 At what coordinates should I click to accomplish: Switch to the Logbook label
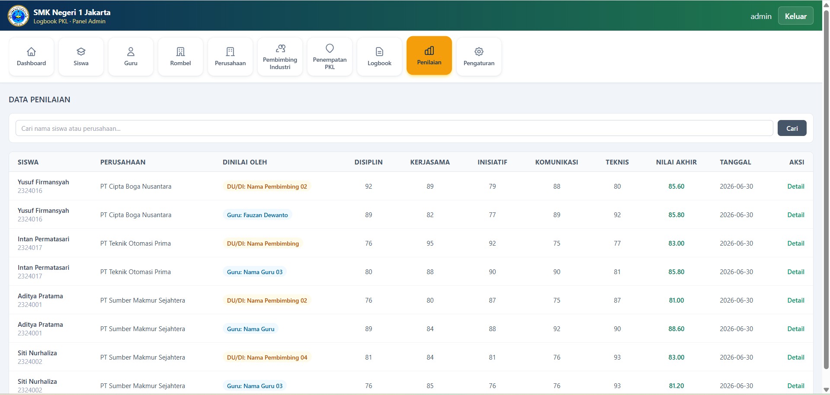click(379, 63)
